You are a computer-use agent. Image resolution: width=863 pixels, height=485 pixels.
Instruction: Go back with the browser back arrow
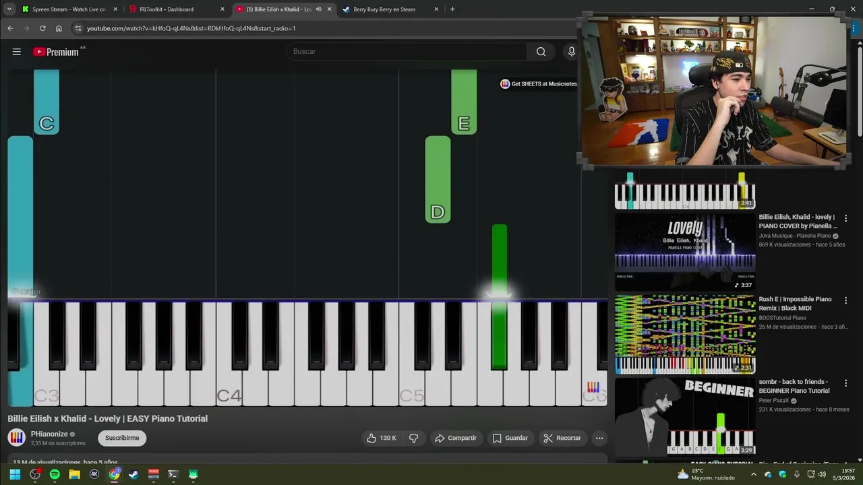(10, 28)
